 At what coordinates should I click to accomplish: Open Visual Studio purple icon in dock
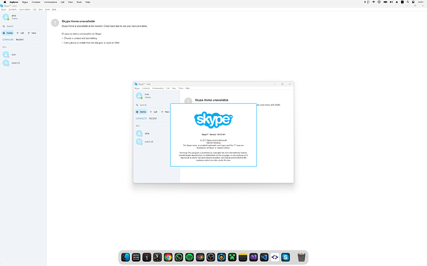[x=254, y=257]
